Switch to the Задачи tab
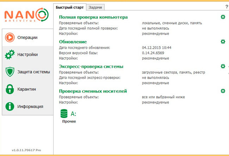Image resolution: width=229 pixels, height=156 pixels. 95,7
